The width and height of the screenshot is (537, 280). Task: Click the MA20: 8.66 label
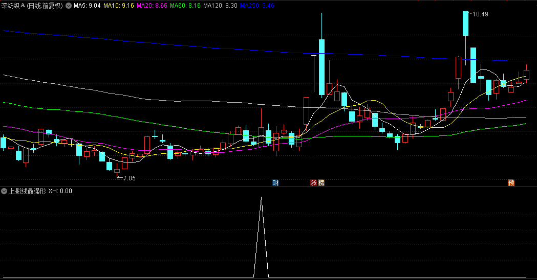click(x=152, y=6)
